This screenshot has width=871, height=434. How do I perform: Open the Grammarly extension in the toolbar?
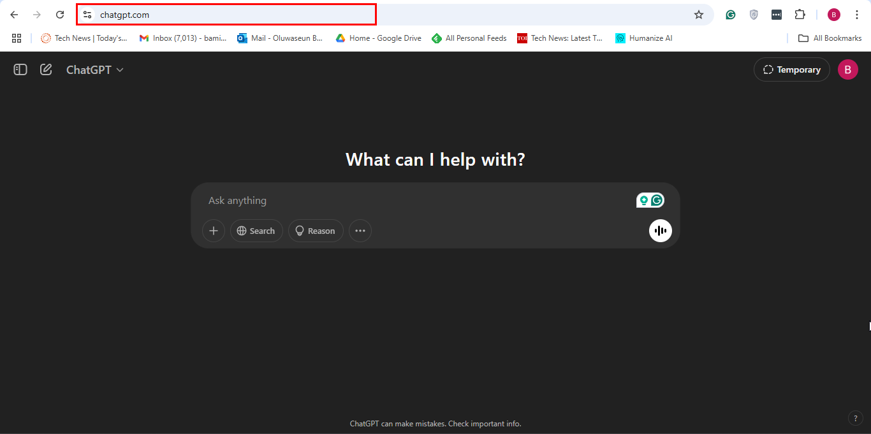(x=731, y=15)
